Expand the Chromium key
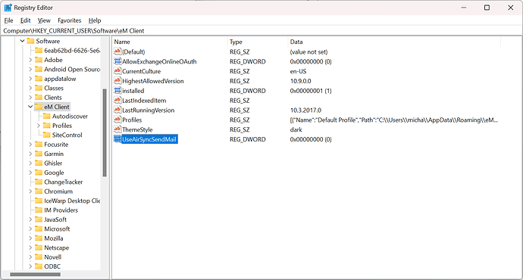The image size is (523, 280). click(x=30, y=191)
